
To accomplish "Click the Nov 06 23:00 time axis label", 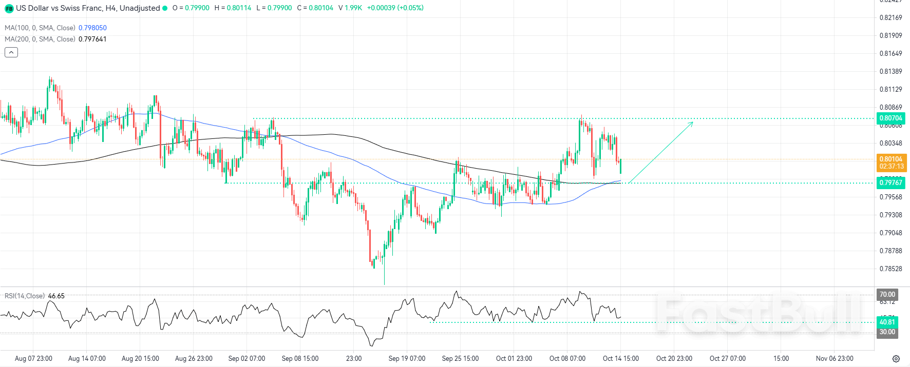I will click(835, 359).
